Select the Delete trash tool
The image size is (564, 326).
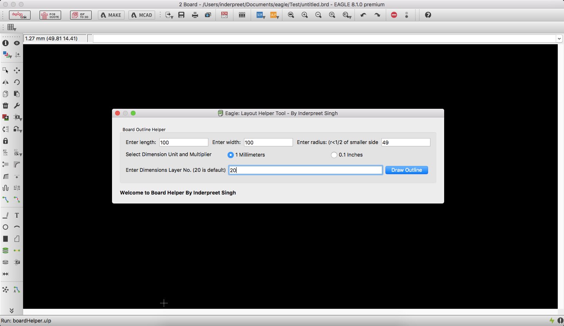(x=5, y=106)
